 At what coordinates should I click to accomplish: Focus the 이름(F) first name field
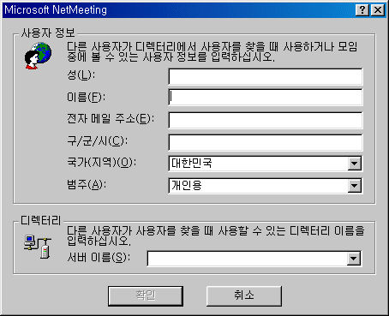pyautogui.click(x=266, y=98)
